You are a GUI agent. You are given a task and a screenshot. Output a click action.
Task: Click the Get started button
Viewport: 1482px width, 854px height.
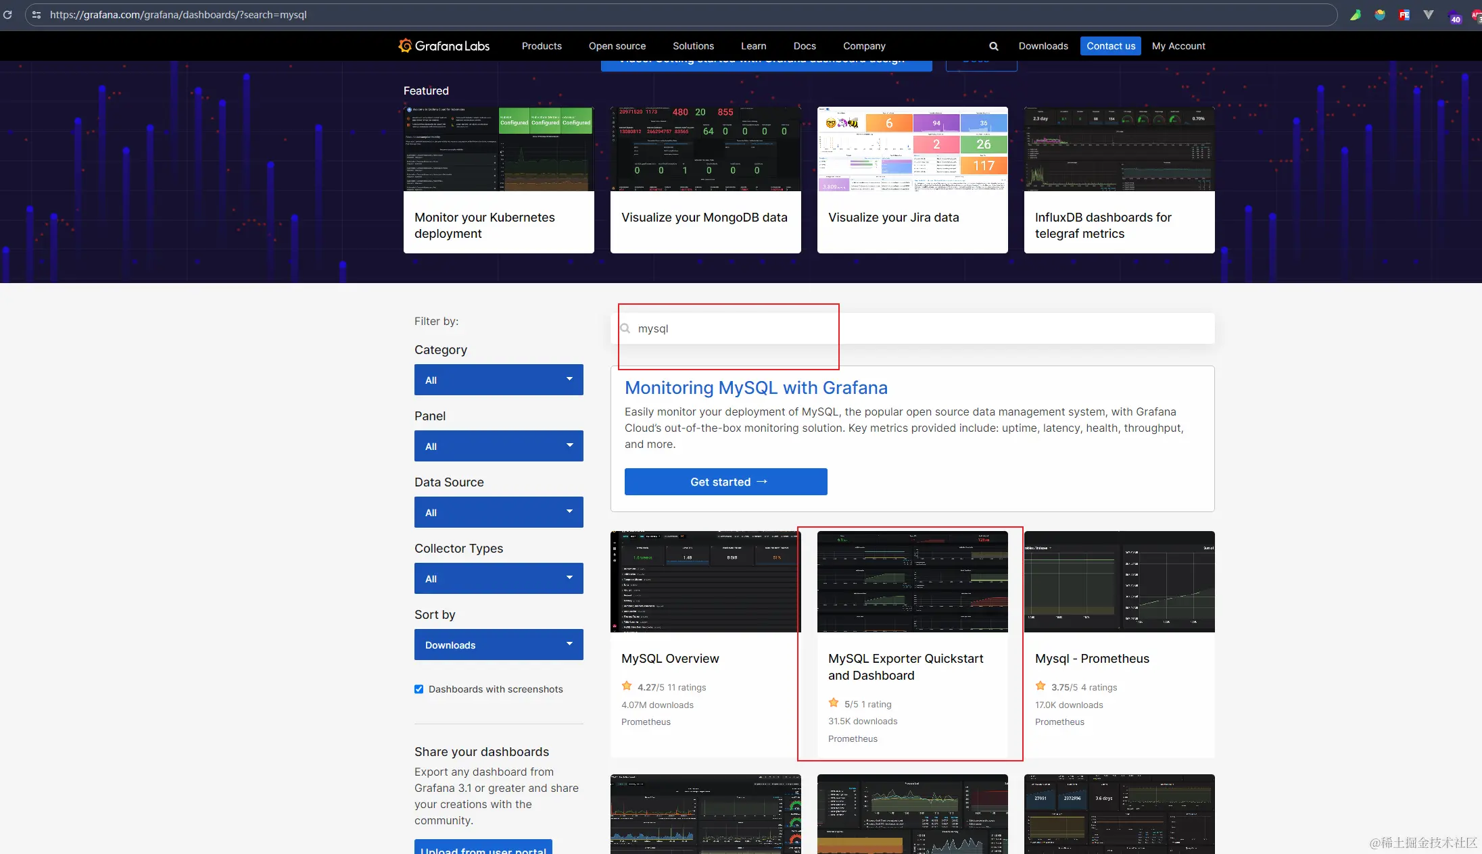click(725, 482)
